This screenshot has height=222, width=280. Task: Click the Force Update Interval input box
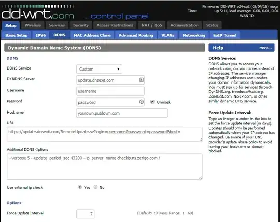[86, 214]
